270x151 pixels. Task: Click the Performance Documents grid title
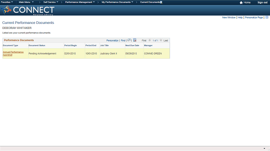coord(19,40)
